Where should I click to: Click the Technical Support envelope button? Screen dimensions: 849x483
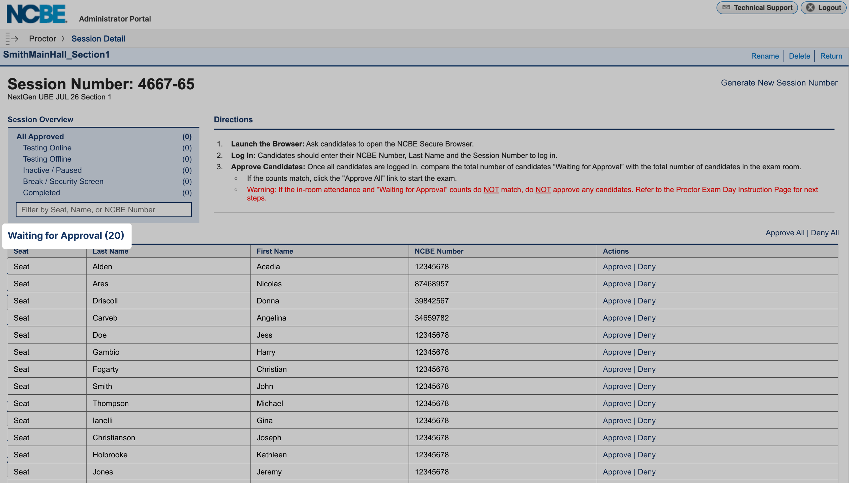(757, 8)
